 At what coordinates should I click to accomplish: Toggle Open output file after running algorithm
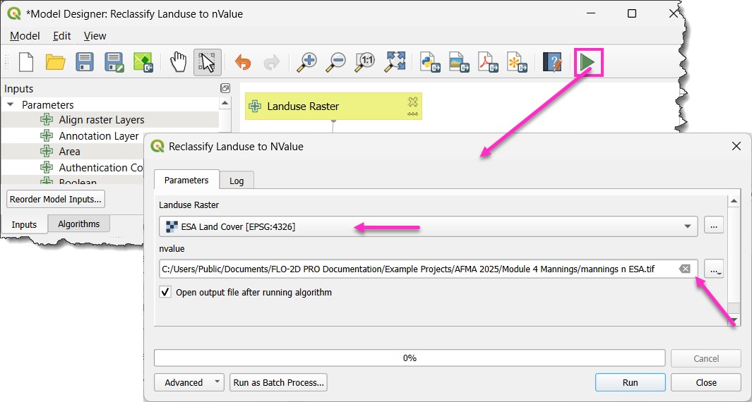pos(165,292)
